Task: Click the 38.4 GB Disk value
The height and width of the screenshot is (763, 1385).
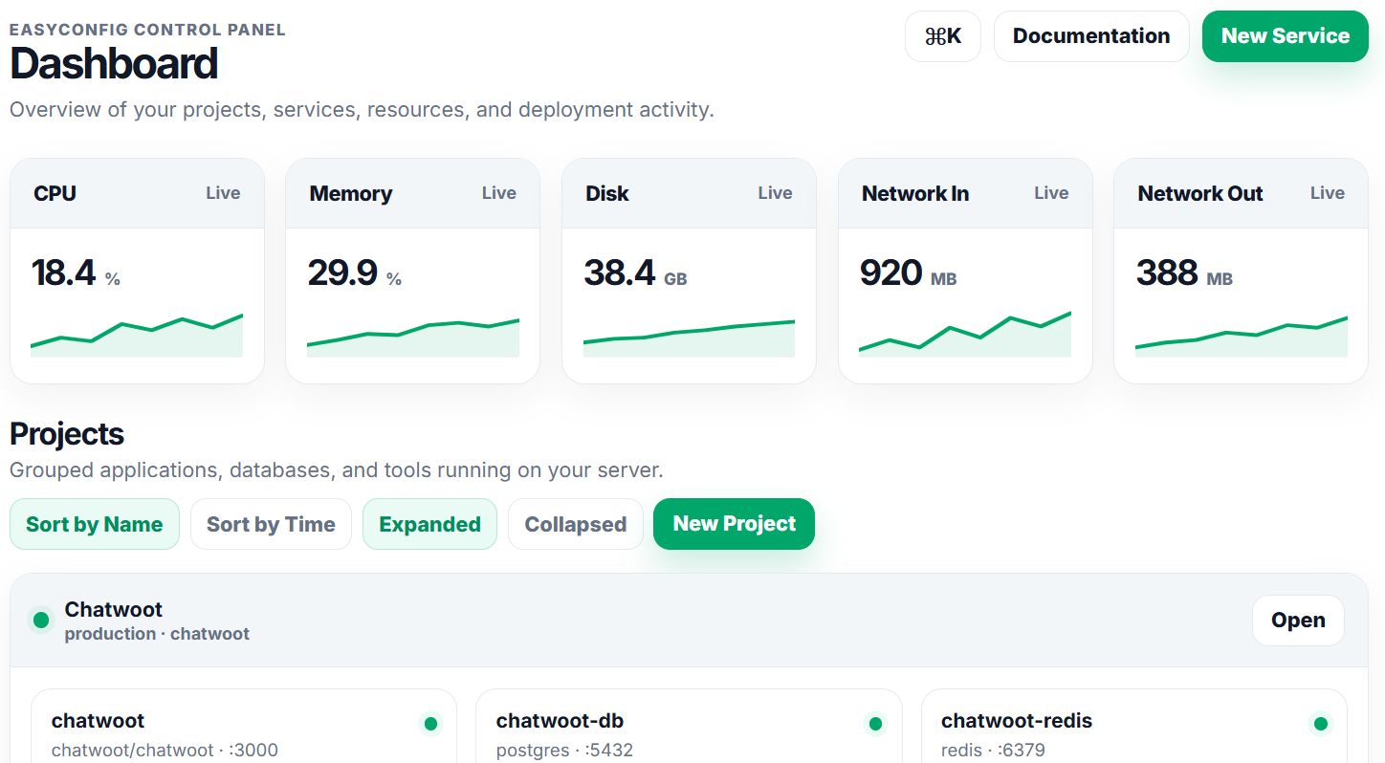Action: pyautogui.click(x=635, y=273)
